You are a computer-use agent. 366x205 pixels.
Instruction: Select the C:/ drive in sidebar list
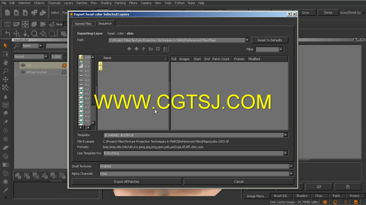pos(85,62)
